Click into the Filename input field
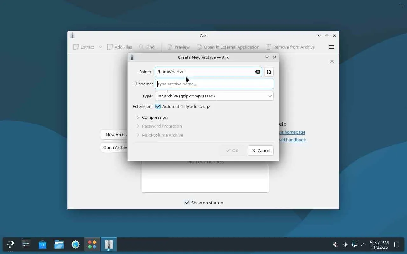Viewport: 407px width, 254px height. click(x=214, y=84)
